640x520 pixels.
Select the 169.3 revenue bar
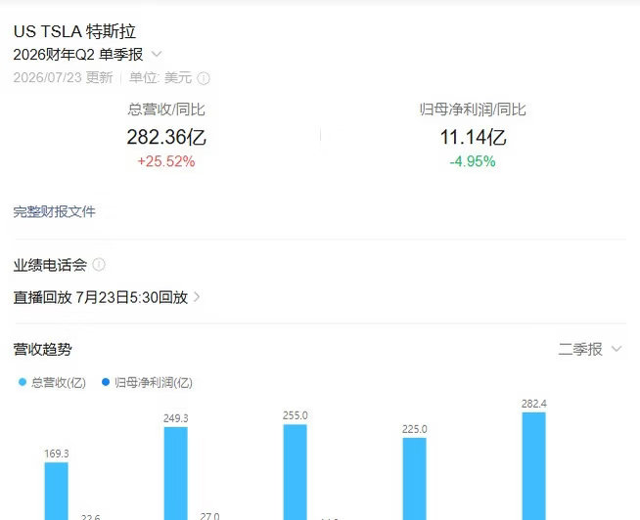point(57,491)
